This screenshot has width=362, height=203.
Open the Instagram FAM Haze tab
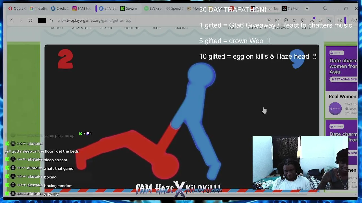[81, 8]
